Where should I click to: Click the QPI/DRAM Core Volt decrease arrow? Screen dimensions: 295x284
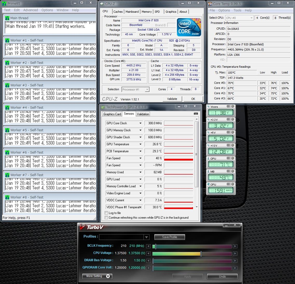[148, 268]
